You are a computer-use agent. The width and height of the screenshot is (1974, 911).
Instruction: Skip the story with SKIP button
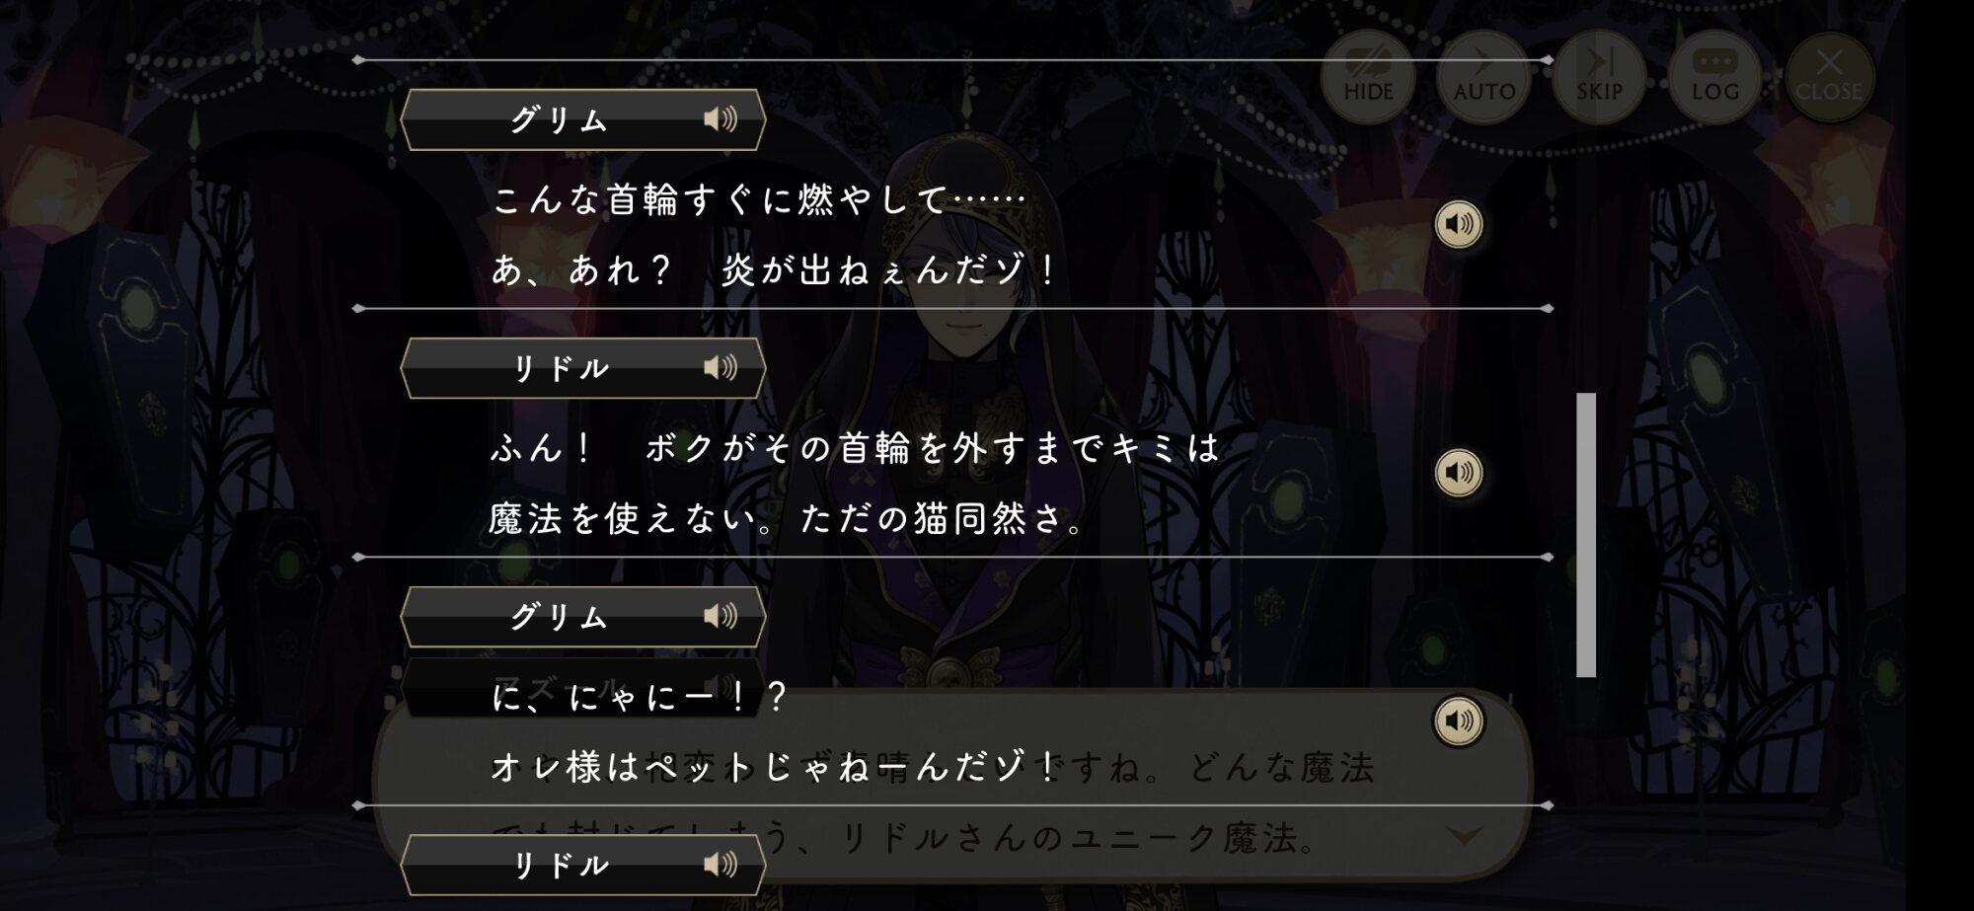1599,77
